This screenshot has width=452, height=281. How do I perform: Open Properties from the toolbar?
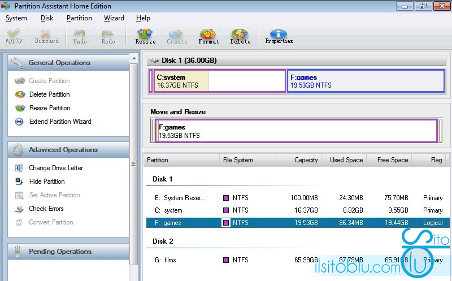tap(279, 36)
